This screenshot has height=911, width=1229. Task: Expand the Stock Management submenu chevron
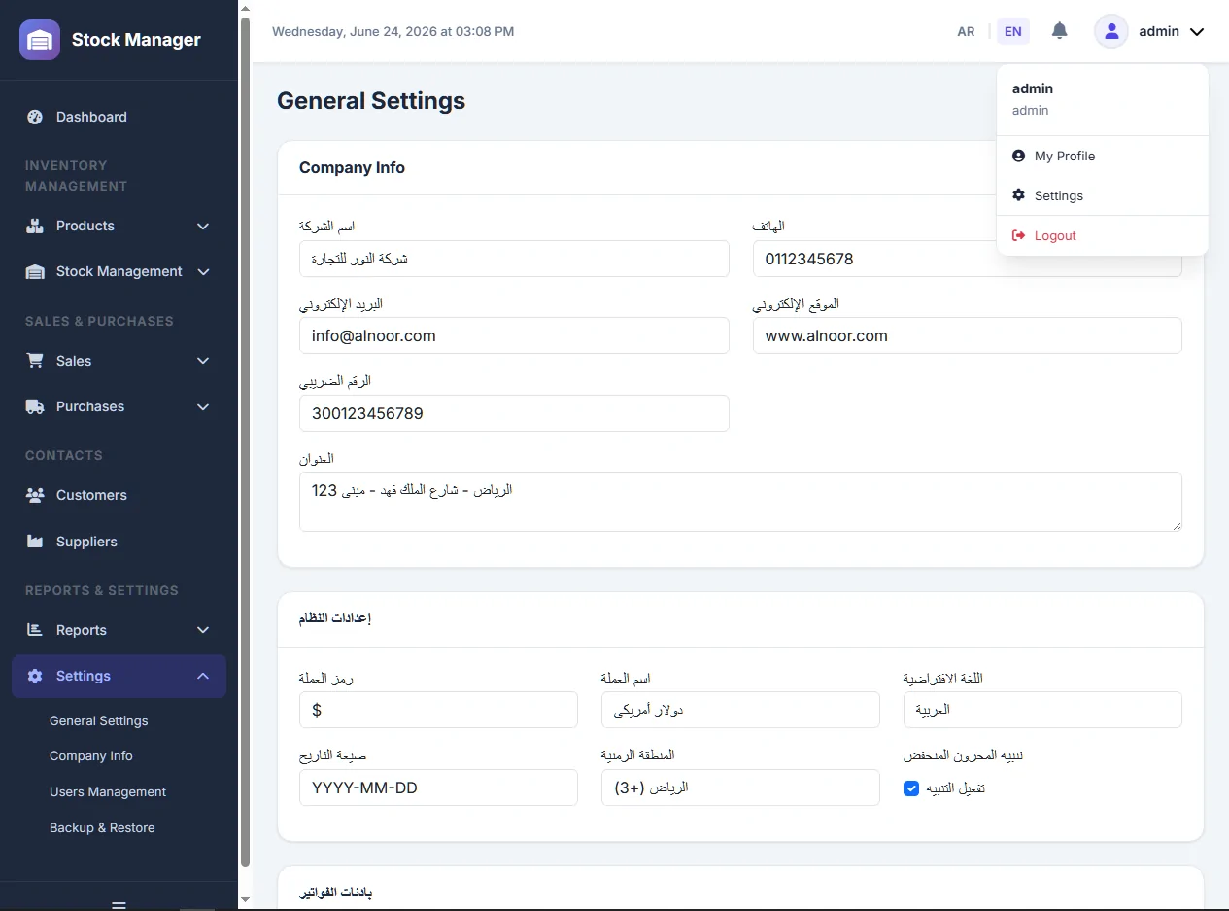click(x=203, y=272)
